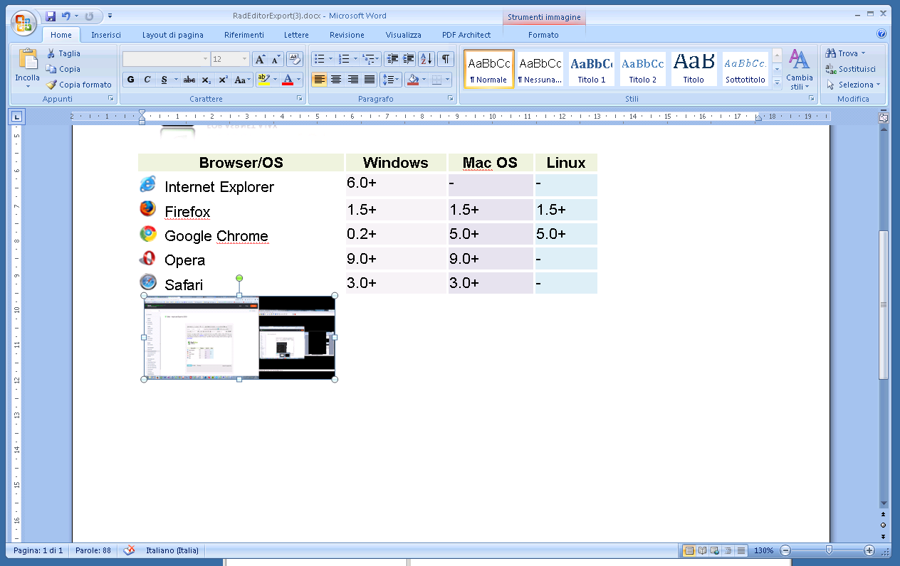Expand bullet list dropdown
Viewport: 900px width, 566px height.
coord(332,59)
